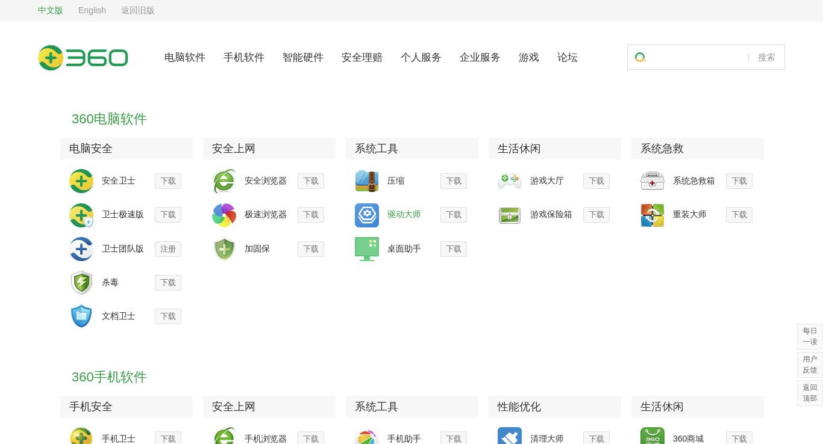Download 极速浏览器
This screenshot has height=444, width=823.
(x=311, y=215)
